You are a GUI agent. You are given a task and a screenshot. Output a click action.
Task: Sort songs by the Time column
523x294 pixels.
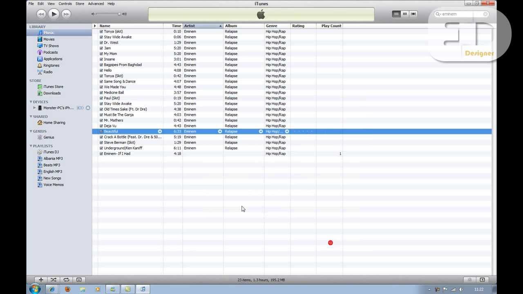click(173, 26)
